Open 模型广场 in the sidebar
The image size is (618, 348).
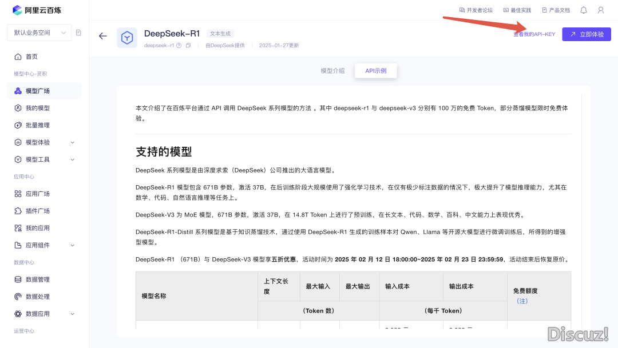[x=37, y=91]
